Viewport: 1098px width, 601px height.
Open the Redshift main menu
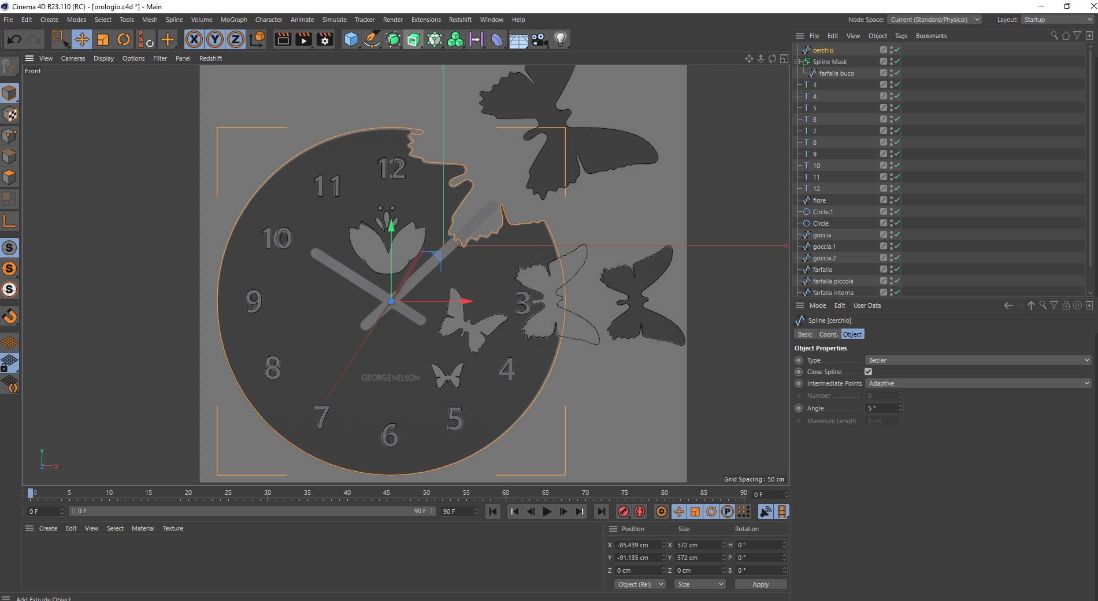[x=460, y=20]
